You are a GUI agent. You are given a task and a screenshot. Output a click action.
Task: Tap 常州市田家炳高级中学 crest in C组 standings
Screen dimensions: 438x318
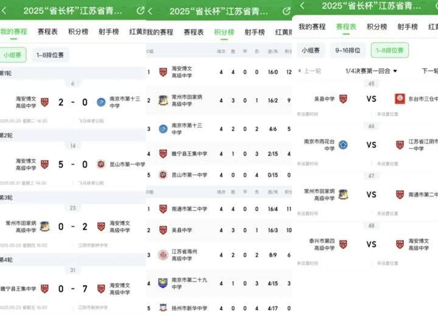pos(163,100)
